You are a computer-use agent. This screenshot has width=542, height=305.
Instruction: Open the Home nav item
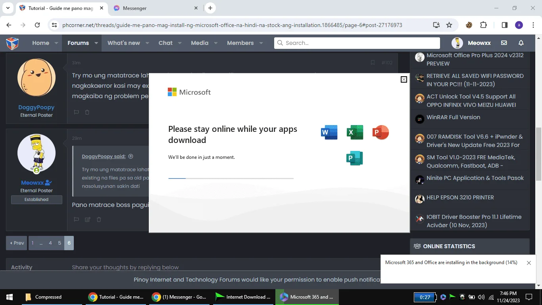point(40,43)
